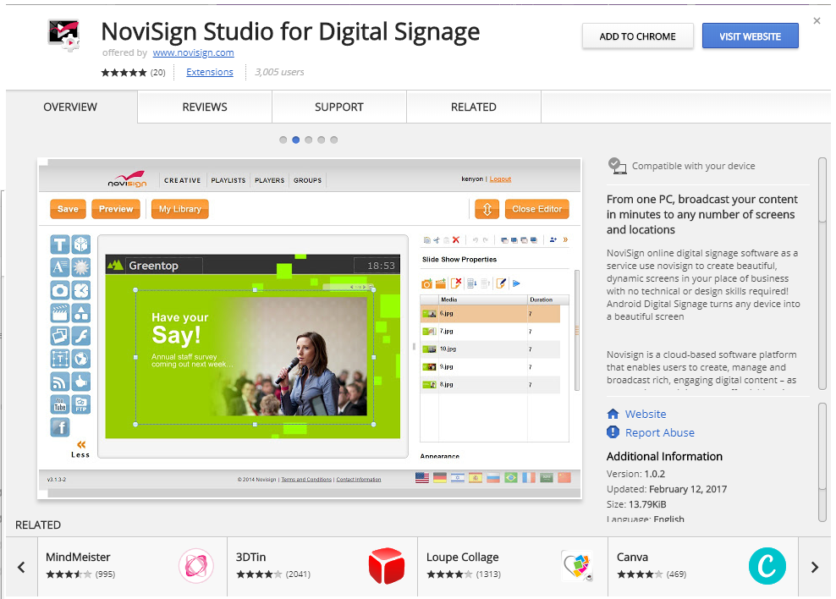Viewport: 836px width, 599px height.
Task: Select the stacked photos slideshow widget
Action: [x=60, y=336]
